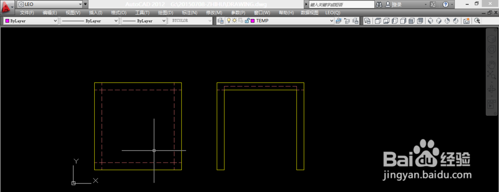Viewport: 499px width, 192px height.
Task: Click the search keyword input field
Action: [x=341, y=4]
